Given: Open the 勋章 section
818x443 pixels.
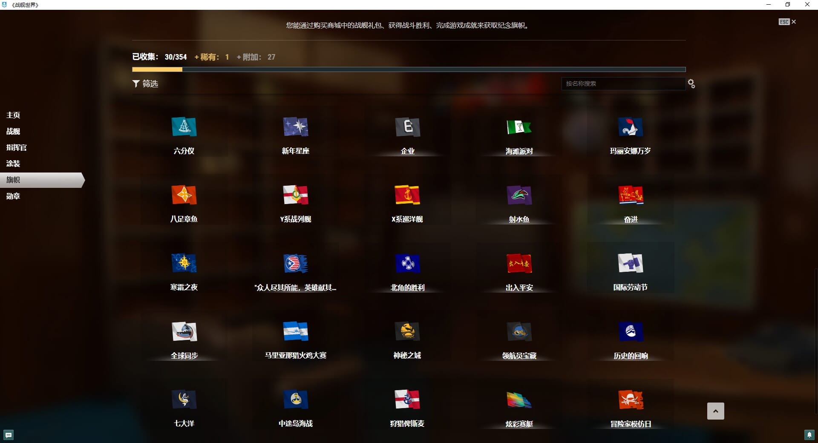Looking at the screenshot, I should click(13, 196).
